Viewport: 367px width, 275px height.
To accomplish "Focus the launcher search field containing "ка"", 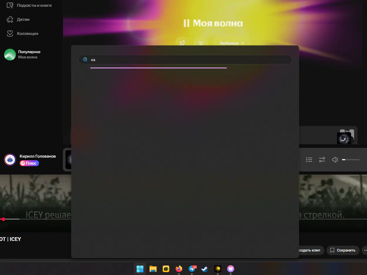I will pos(185,60).
